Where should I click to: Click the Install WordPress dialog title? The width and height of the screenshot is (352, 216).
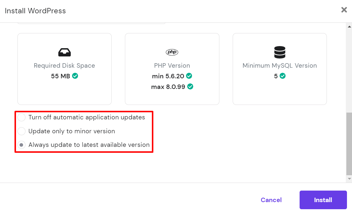pos(35,11)
